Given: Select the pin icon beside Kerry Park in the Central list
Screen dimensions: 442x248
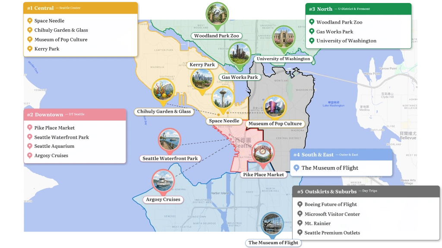Looking at the screenshot, I should pos(30,49).
